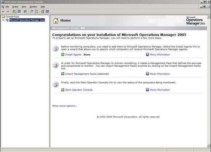The height and width of the screenshot is (152, 211).
Task: Click the Help question mark toolbar icon
Action: pos(43,12)
